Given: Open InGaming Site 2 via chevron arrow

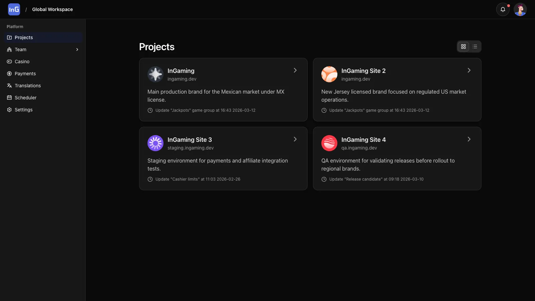Looking at the screenshot, I should (469, 70).
